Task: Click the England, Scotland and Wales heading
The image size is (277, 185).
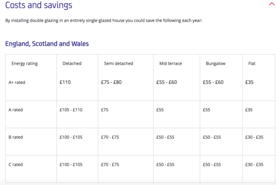Action: point(47,43)
